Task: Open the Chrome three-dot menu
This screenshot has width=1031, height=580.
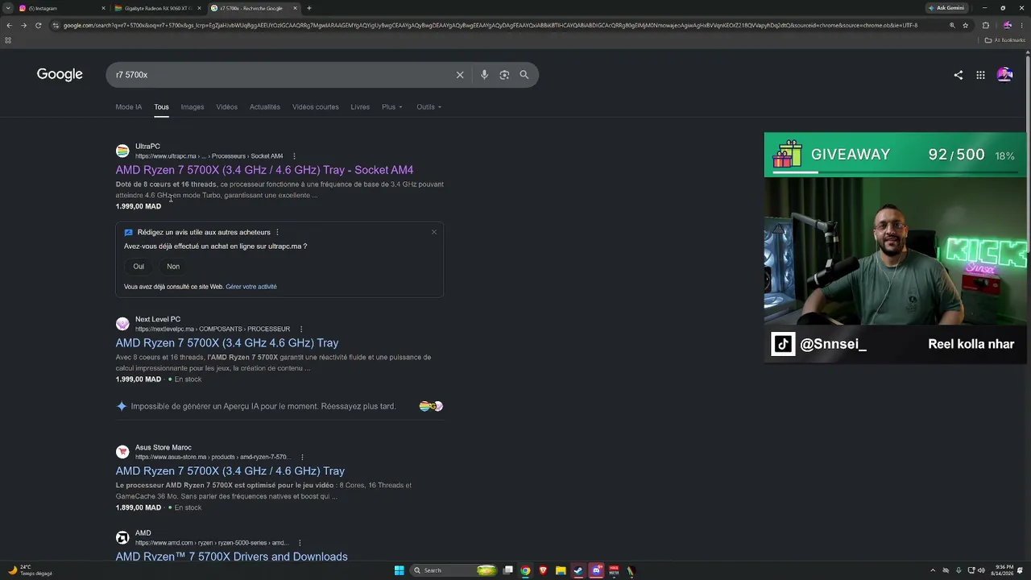Action: [1023, 25]
